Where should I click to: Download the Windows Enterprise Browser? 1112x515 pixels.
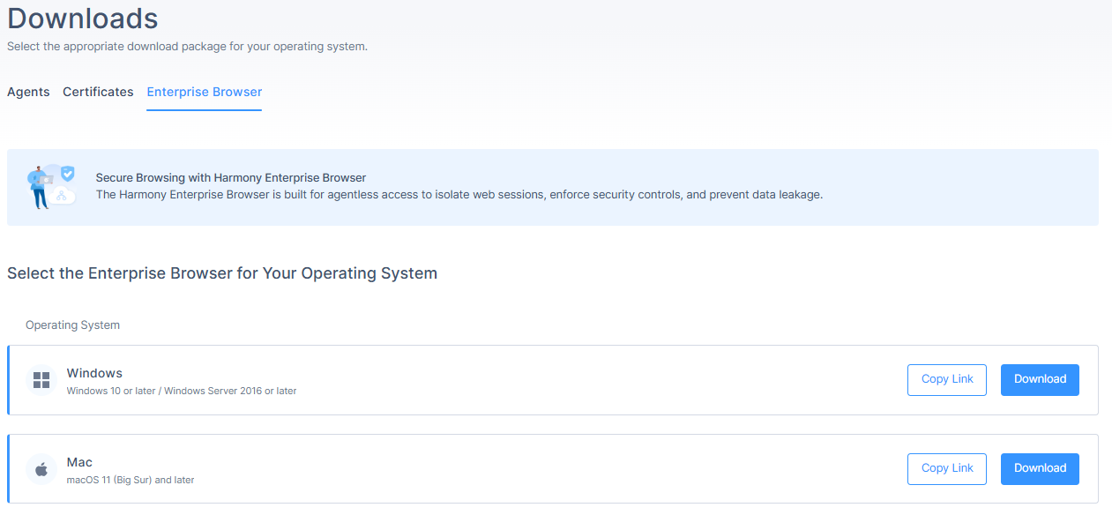point(1040,379)
